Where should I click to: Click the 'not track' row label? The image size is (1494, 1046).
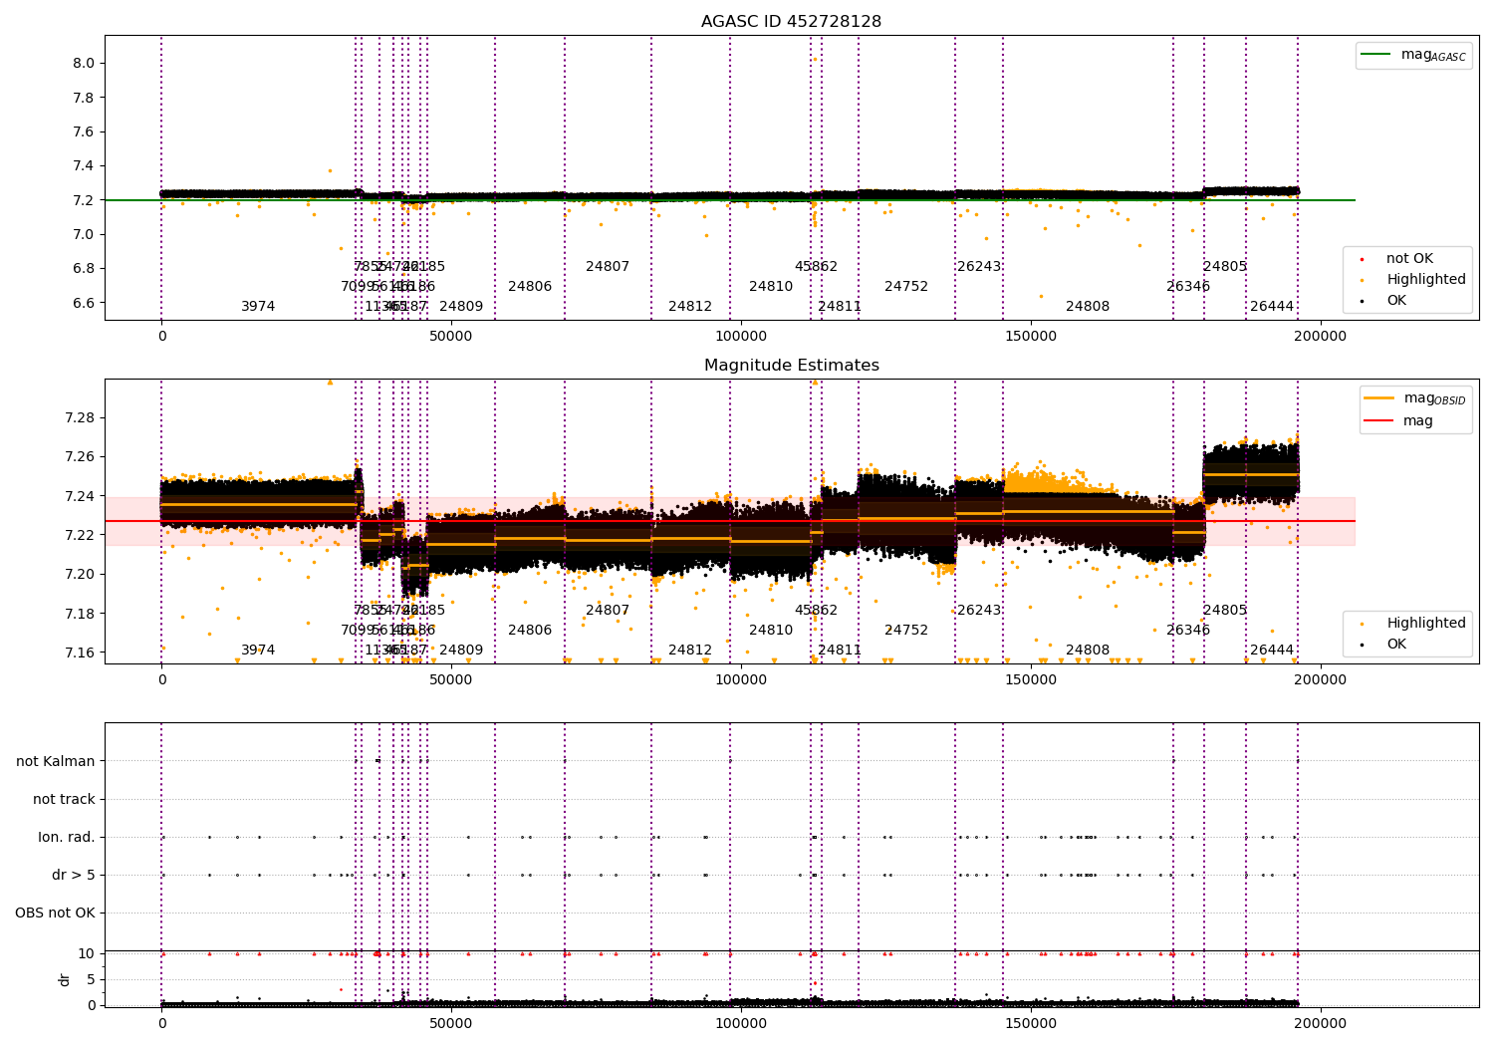[x=64, y=799]
